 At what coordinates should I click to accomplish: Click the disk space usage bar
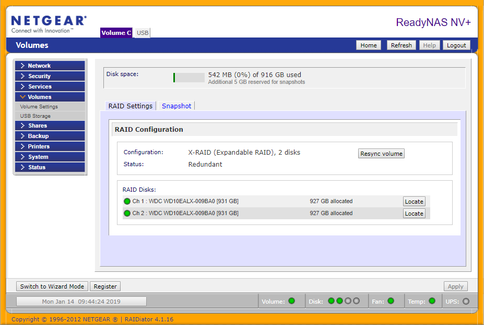point(189,78)
